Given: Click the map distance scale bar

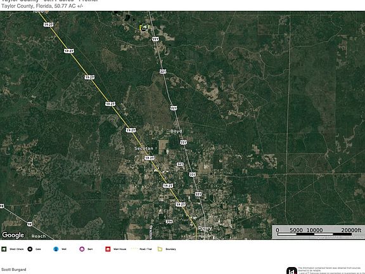Looking at the screenshot, I should (314, 234).
